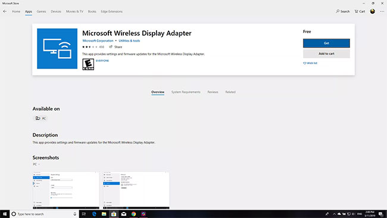
Task: Open the Reviews tab
Action: pos(213,92)
